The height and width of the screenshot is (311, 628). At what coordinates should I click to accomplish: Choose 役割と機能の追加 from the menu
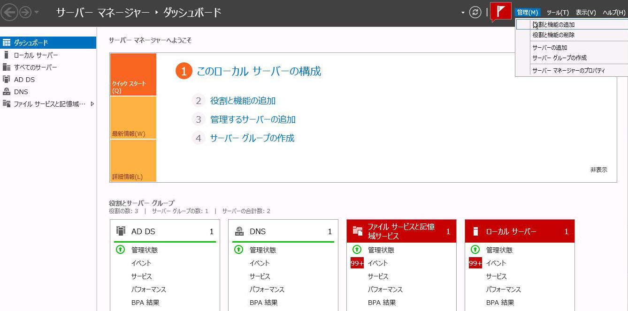pyautogui.click(x=572, y=25)
